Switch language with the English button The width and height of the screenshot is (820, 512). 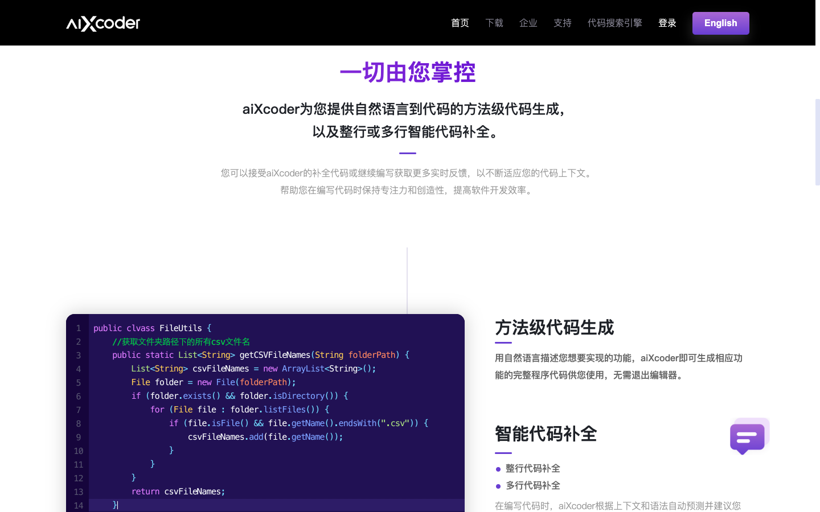[x=721, y=23]
